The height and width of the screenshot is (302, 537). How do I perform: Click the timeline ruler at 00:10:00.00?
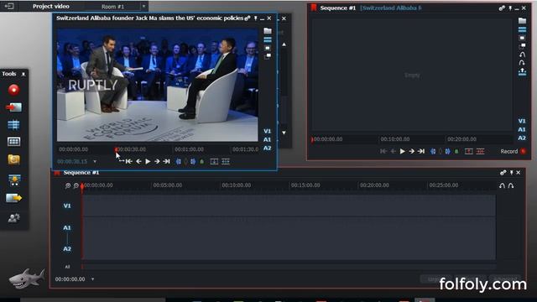pos(237,185)
